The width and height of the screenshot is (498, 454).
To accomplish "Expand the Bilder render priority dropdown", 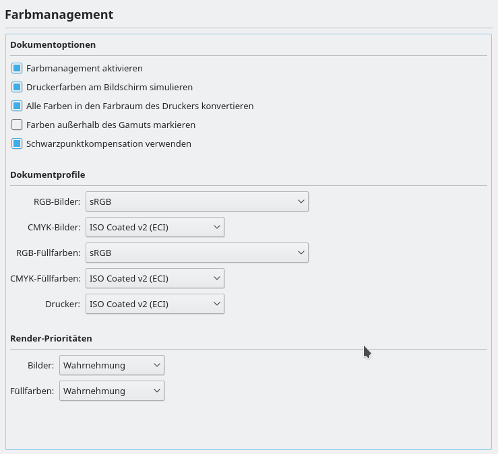I will point(112,365).
